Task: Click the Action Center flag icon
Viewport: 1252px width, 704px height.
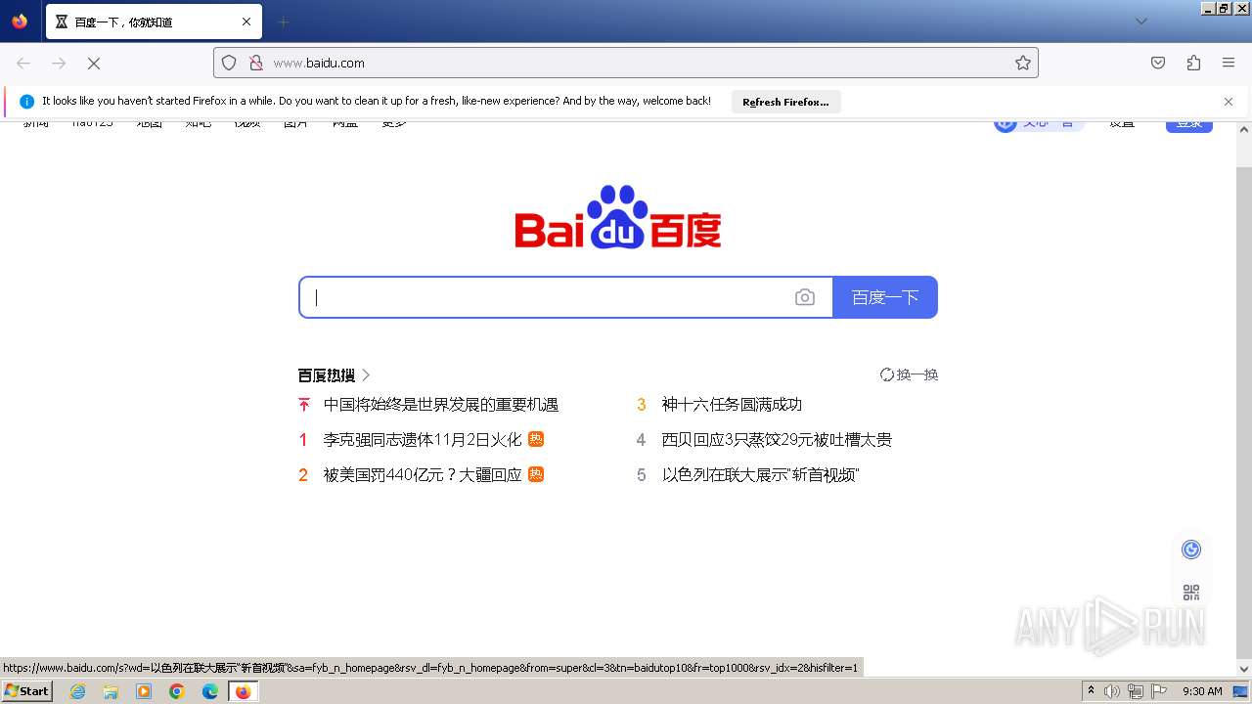Action: tap(1159, 691)
